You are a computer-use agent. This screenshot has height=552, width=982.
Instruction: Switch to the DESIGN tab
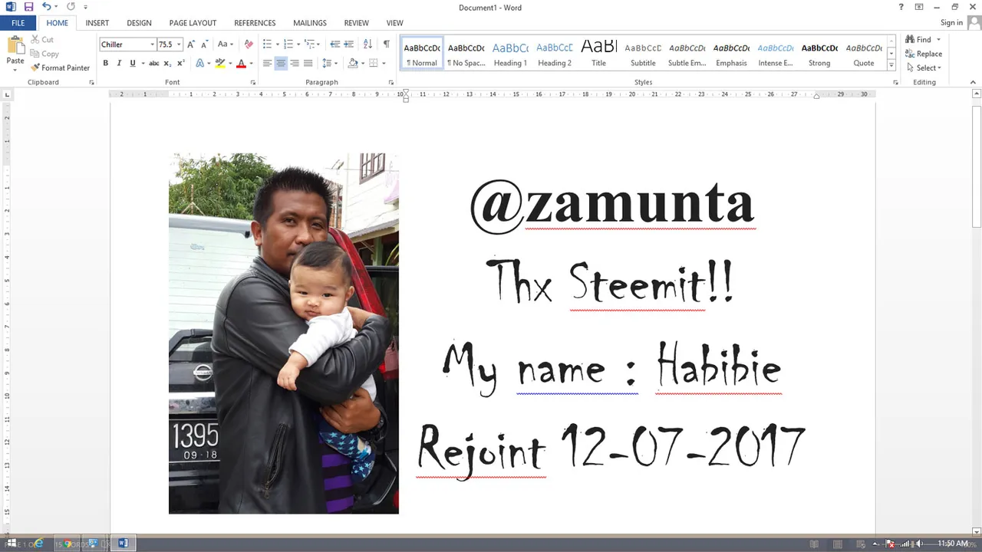point(139,23)
